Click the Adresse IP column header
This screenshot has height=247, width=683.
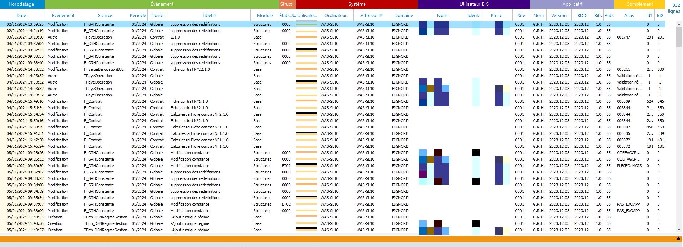click(x=371, y=15)
